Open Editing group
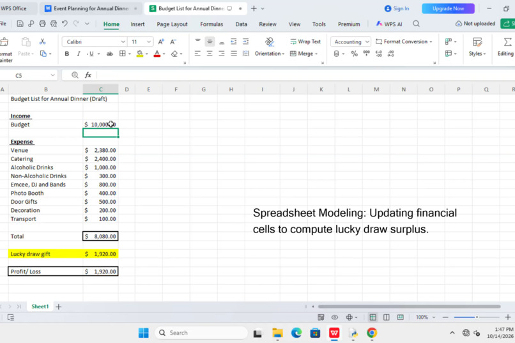 click(506, 47)
